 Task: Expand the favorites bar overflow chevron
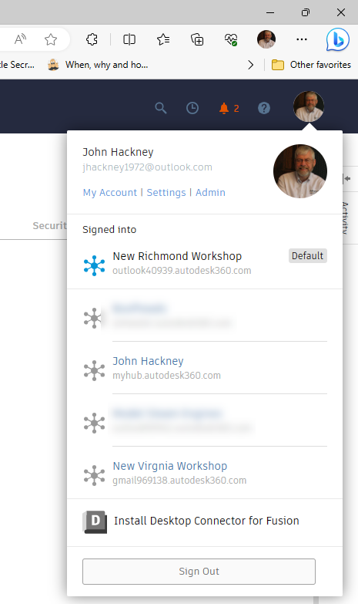(251, 65)
